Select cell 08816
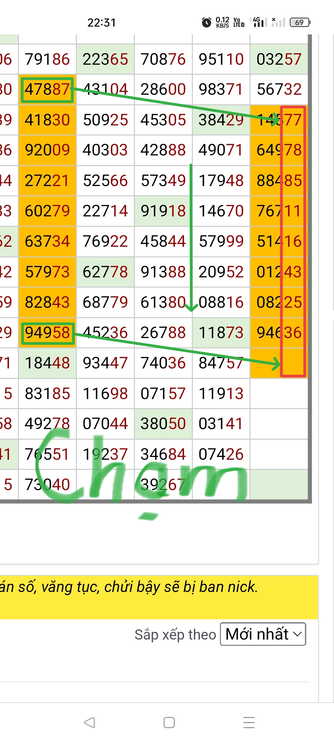 (221, 302)
